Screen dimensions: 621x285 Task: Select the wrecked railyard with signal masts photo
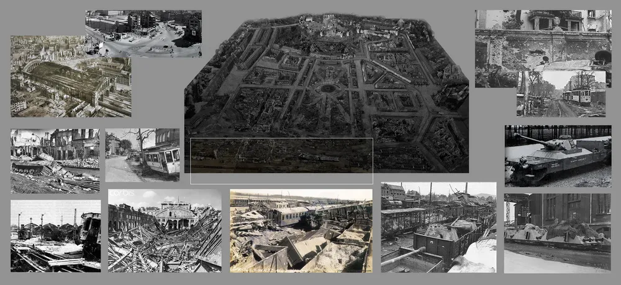click(x=56, y=235)
